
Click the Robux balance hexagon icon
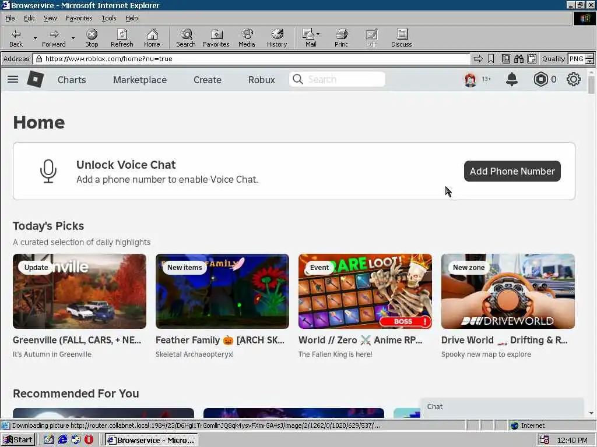coord(540,79)
